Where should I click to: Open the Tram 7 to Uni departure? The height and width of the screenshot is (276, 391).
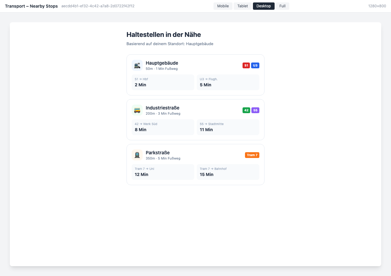[163, 172]
